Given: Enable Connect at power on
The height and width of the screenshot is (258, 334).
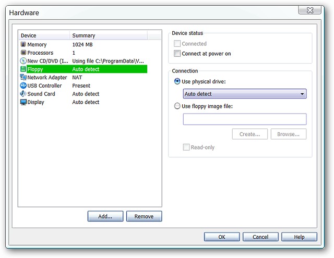Looking at the screenshot, I should click(x=177, y=53).
